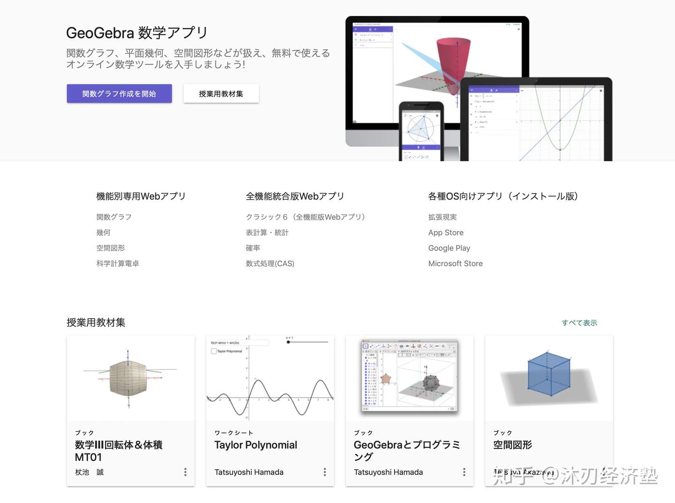The height and width of the screenshot is (503, 675).
Task: Click the 各種OS向けアプリ（インストール版） heading
Action: click(503, 196)
